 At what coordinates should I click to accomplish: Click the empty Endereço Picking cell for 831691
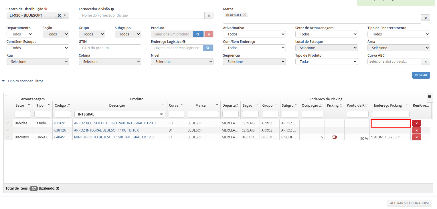click(391, 124)
